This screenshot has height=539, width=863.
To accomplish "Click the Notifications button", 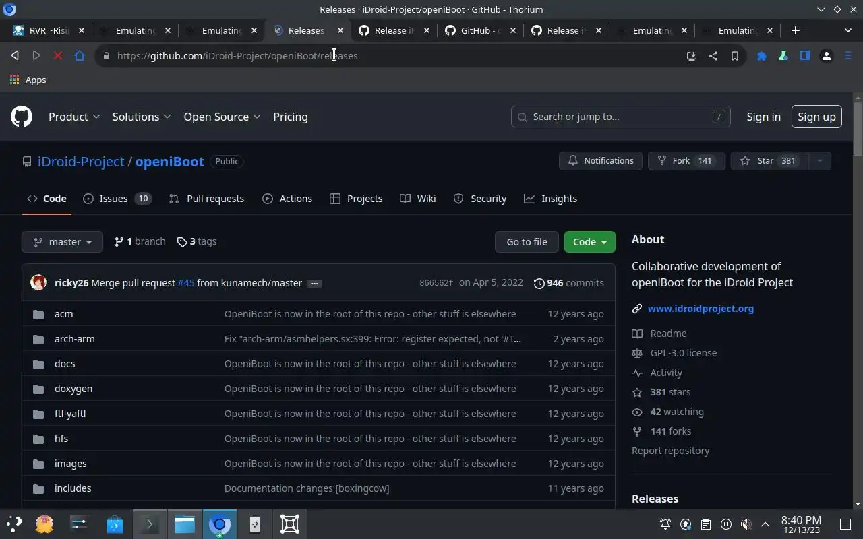I will (x=601, y=161).
